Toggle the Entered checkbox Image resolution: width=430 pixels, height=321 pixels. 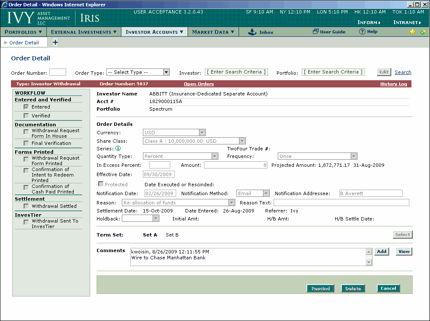(26, 107)
